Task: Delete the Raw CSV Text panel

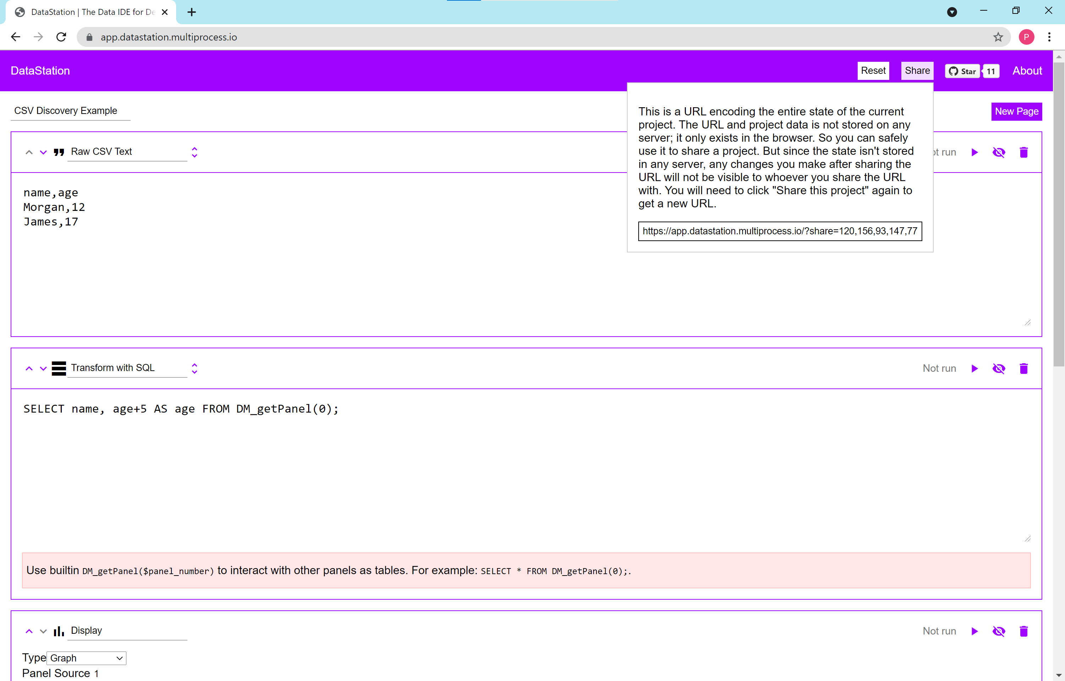Action: pyautogui.click(x=1023, y=153)
